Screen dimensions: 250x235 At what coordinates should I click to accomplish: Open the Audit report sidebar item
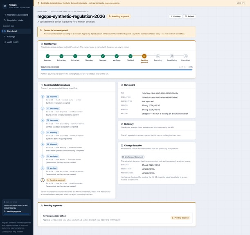[16, 42]
